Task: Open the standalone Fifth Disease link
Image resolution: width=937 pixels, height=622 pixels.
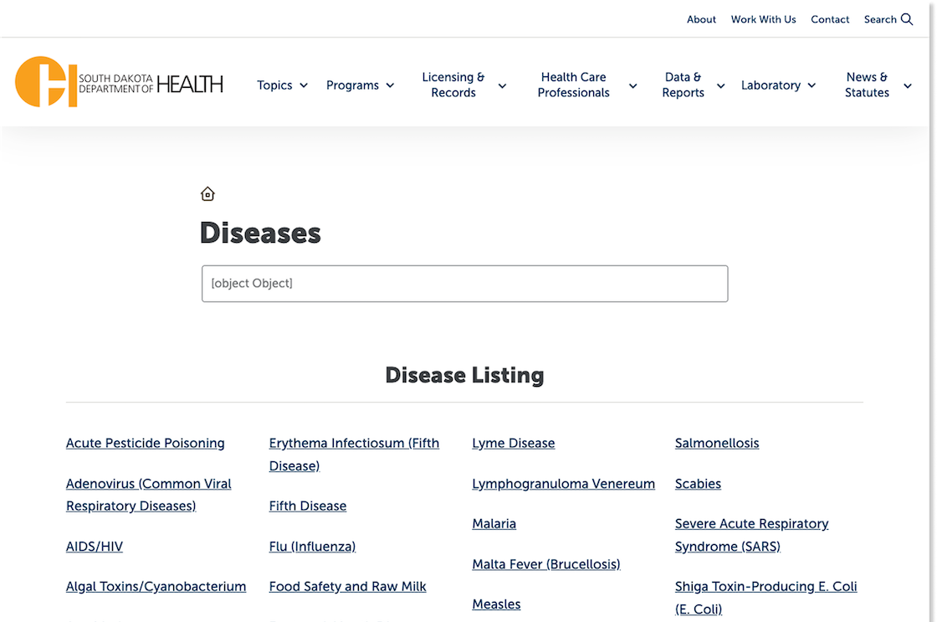Action: 308,506
